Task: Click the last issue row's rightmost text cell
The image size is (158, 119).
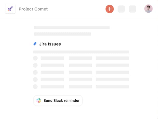Action: [112, 86]
